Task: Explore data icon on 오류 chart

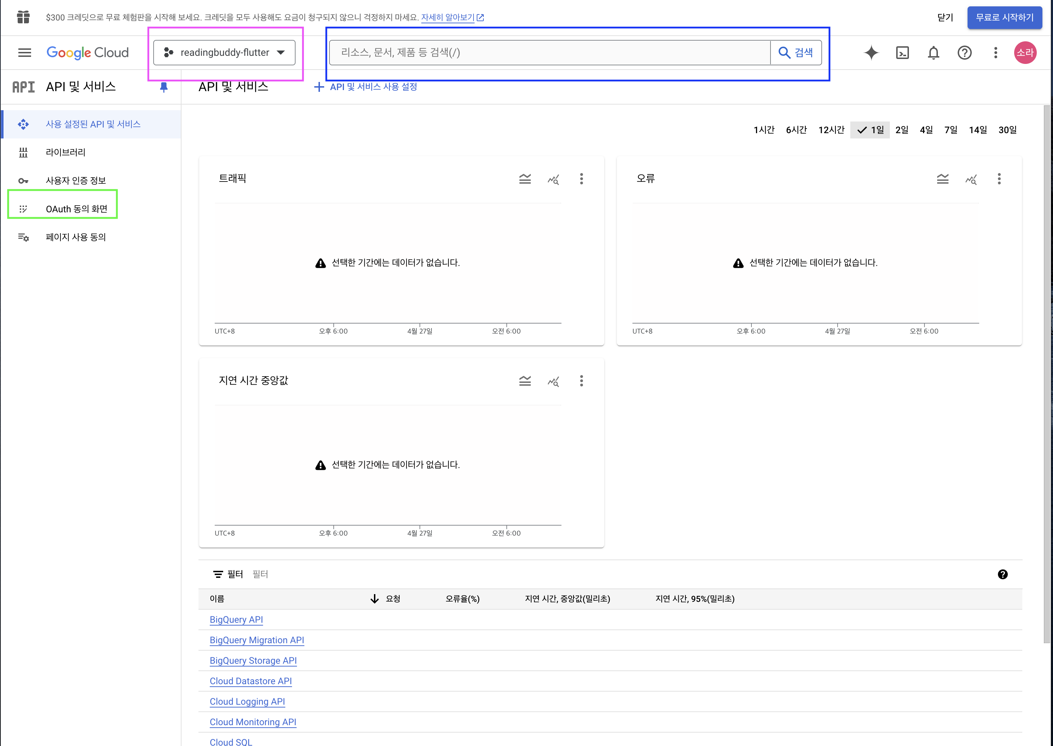Action: point(971,179)
